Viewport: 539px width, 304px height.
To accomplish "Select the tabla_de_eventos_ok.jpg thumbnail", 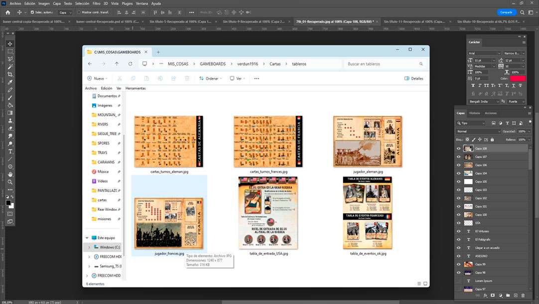I will [x=368, y=213].
